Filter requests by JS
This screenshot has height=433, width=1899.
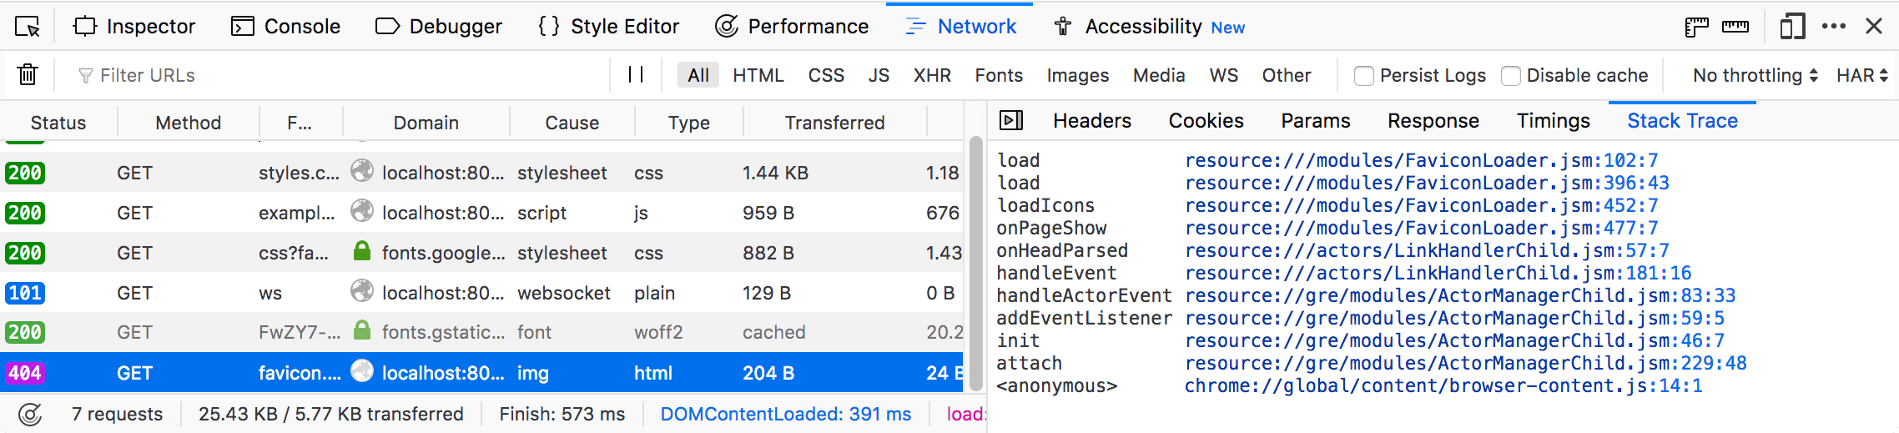(879, 75)
